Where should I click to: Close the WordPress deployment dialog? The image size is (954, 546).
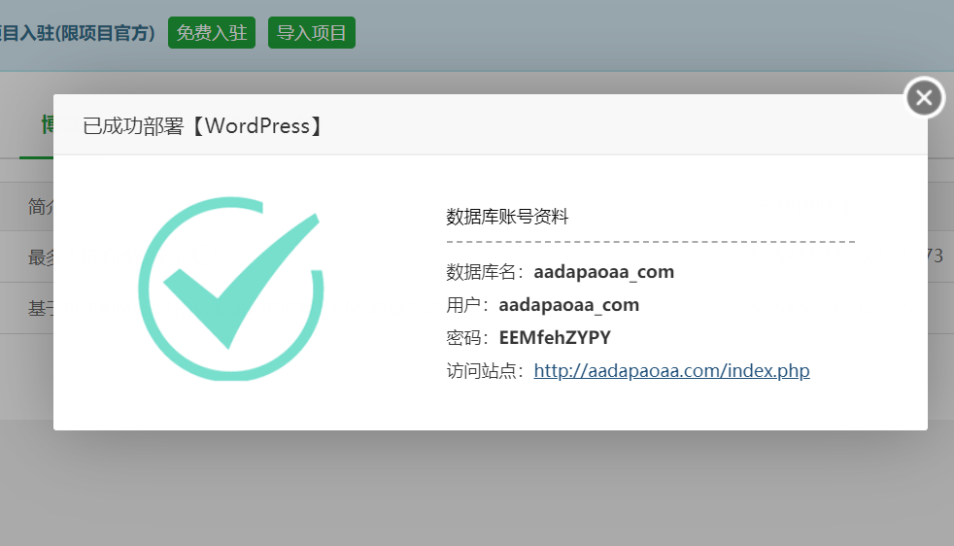pyautogui.click(x=924, y=97)
